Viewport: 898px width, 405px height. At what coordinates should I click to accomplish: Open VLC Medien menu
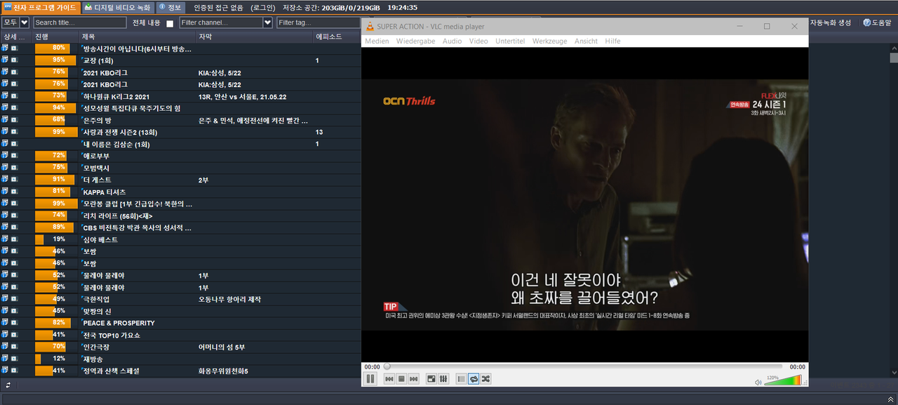coord(377,41)
